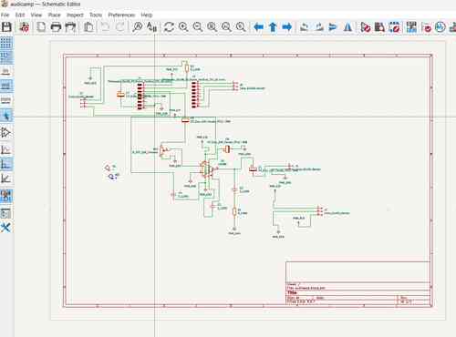The width and height of the screenshot is (456, 337).
Task: Click the Zoom Out magnifier
Action: pos(198,27)
